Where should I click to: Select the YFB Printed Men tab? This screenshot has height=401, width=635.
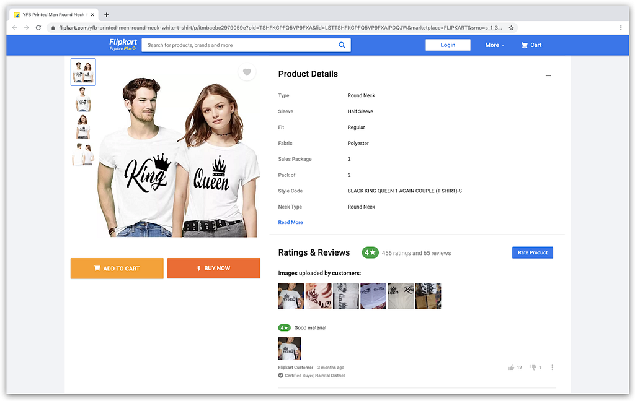pyautogui.click(x=55, y=15)
